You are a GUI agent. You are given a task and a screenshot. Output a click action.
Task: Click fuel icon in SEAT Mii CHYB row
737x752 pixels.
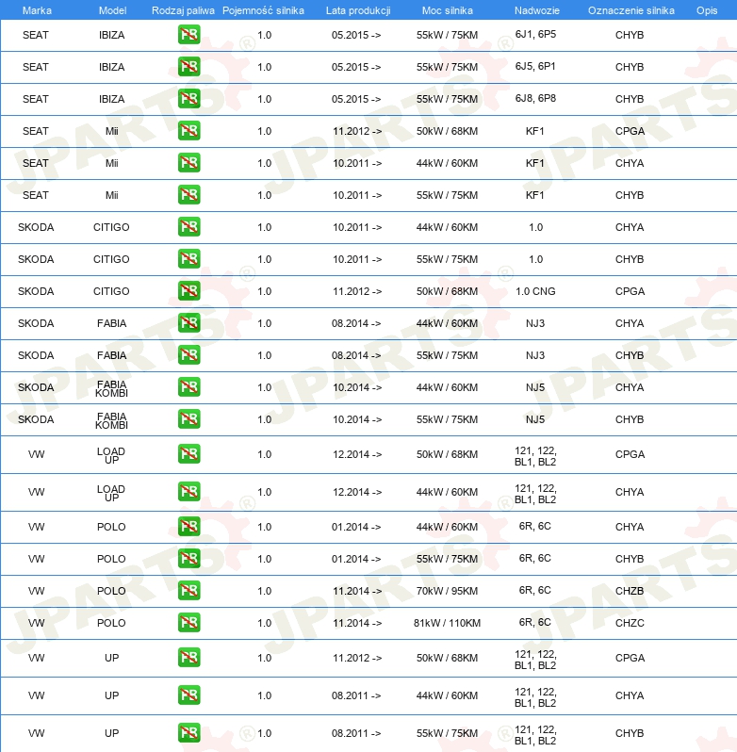[188, 195]
